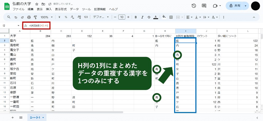Open the comments panel icon
This screenshot has width=263, height=121.
click(204, 6)
